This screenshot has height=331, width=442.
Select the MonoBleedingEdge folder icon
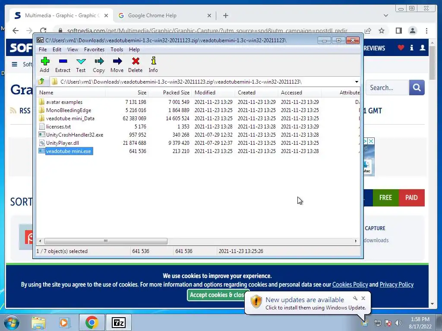point(42,110)
